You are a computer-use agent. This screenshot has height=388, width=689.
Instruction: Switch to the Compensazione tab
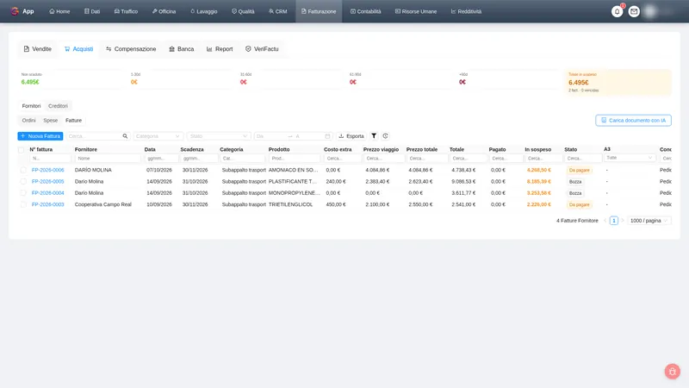[131, 49]
